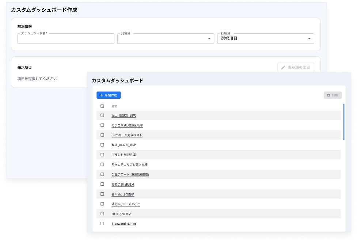Image resolution: width=357 pixels, height=242 pixels.
Task: Open the 選択項目 combo box
Action: pyautogui.click(x=266, y=38)
